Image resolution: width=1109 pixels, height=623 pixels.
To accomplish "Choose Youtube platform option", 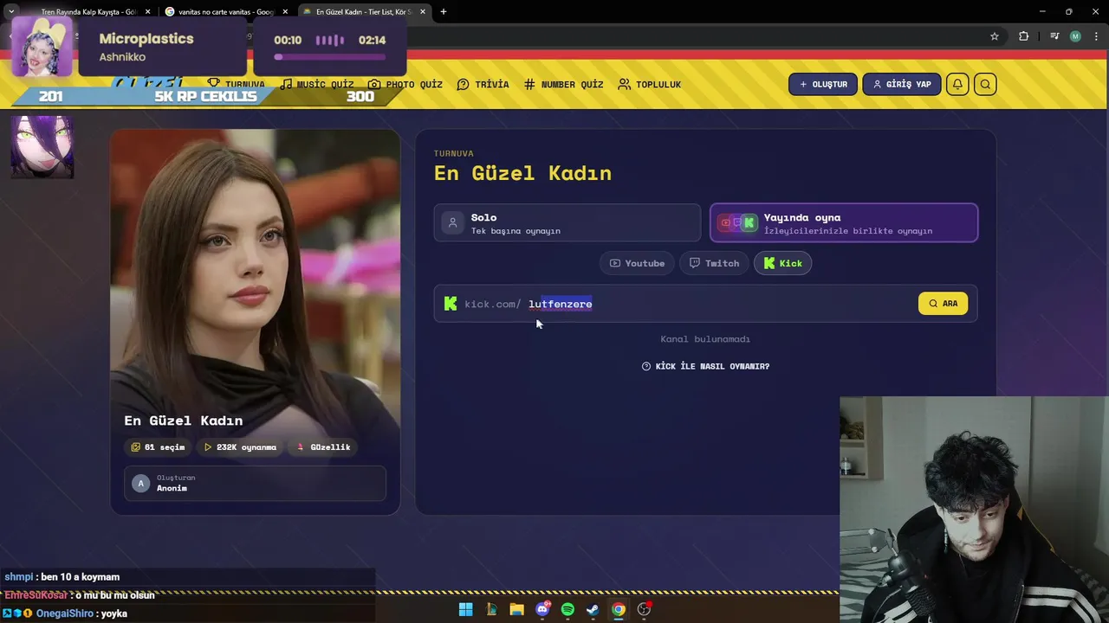I will pyautogui.click(x=638, y=263).
